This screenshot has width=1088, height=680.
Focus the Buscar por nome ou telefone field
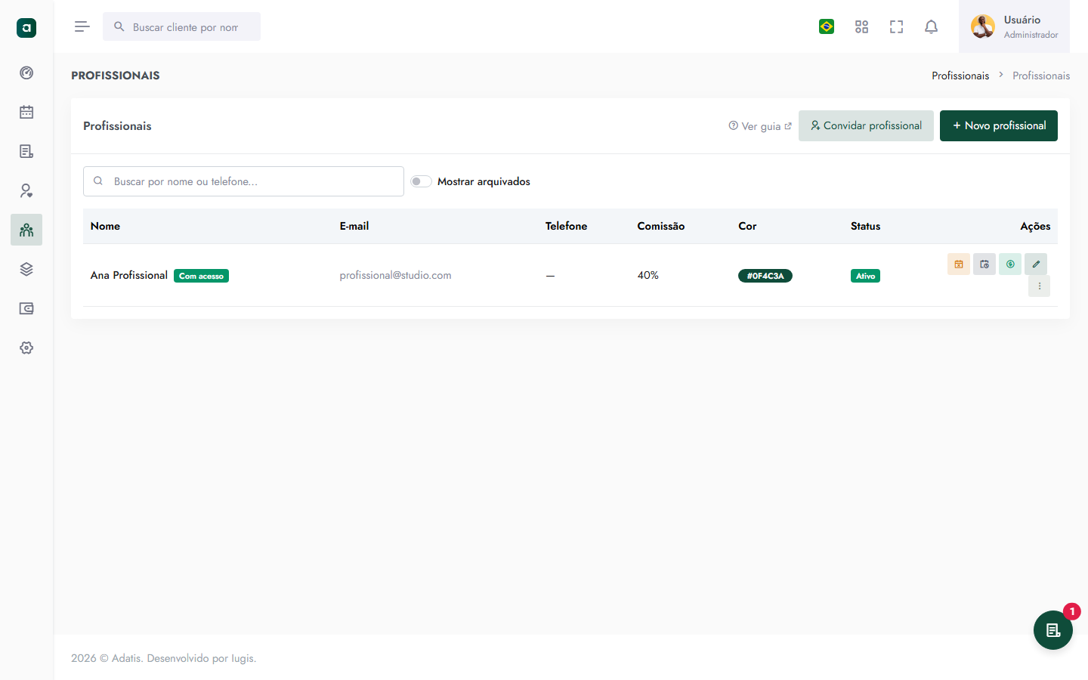coord(243,181)
